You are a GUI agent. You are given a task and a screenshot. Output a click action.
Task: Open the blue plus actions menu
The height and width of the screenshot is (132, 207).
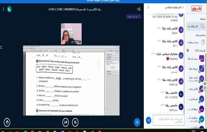pyautogui.click(x=137, y=122)
